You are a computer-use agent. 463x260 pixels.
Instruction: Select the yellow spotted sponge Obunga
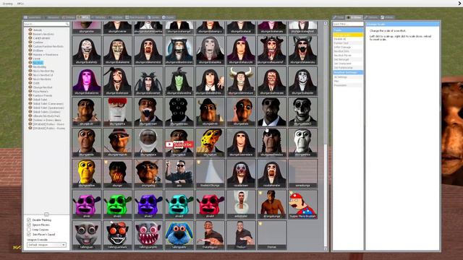[x=210, y=143]
